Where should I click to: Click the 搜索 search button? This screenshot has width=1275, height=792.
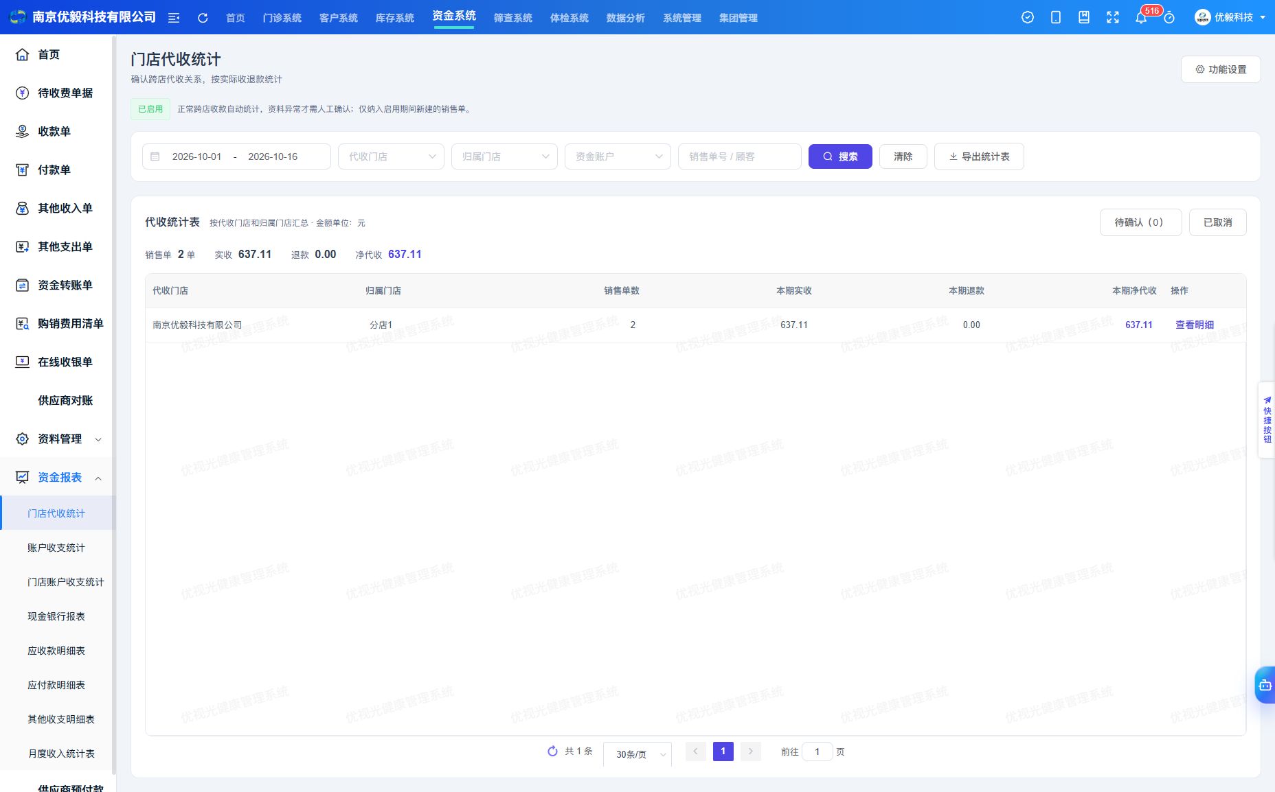840,156
